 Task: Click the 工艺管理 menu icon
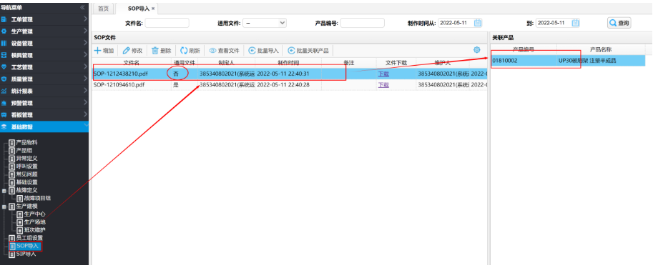(4, 67)
